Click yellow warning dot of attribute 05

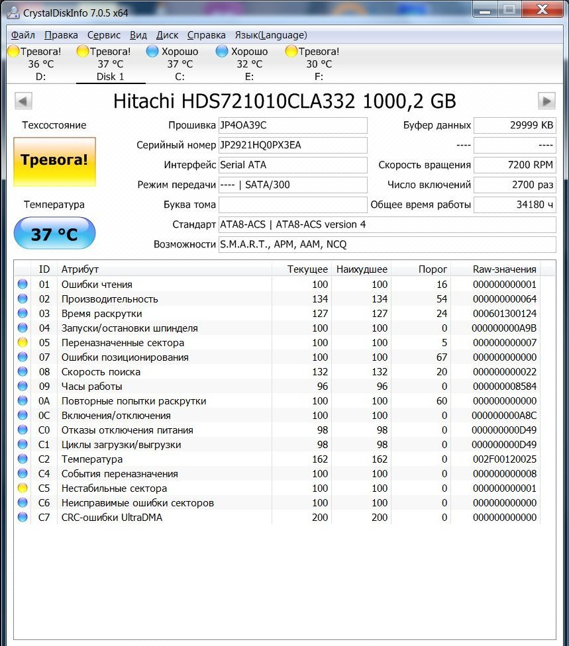tap(23, 342)
